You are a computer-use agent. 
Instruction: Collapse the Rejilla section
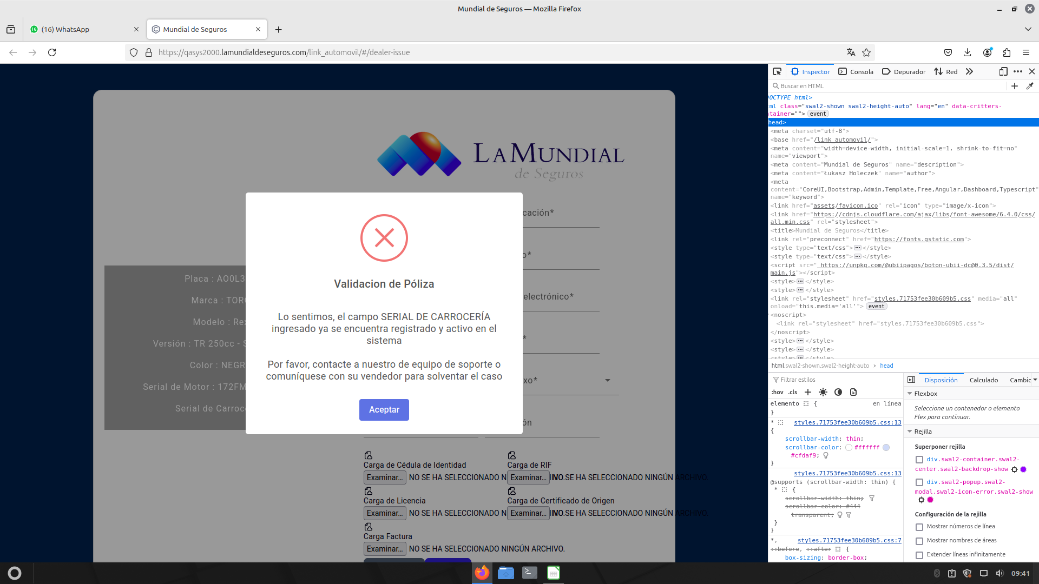[x=910, y=432]
